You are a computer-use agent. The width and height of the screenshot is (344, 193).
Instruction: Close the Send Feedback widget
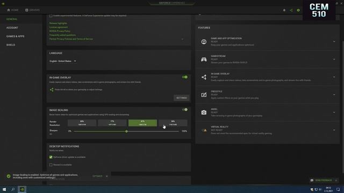pyautogui.click(x=336, y=180)
